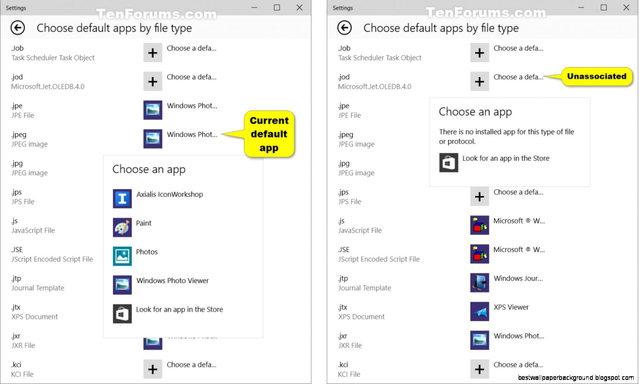
Task: Click plus icon for .kci in right window
Action: (x=480, y=369)
